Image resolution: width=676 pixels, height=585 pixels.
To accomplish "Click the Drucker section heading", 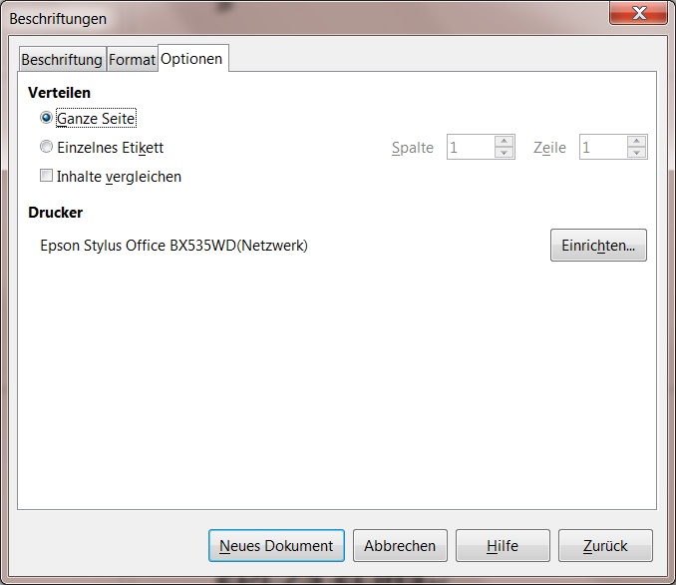I will 55,213.
